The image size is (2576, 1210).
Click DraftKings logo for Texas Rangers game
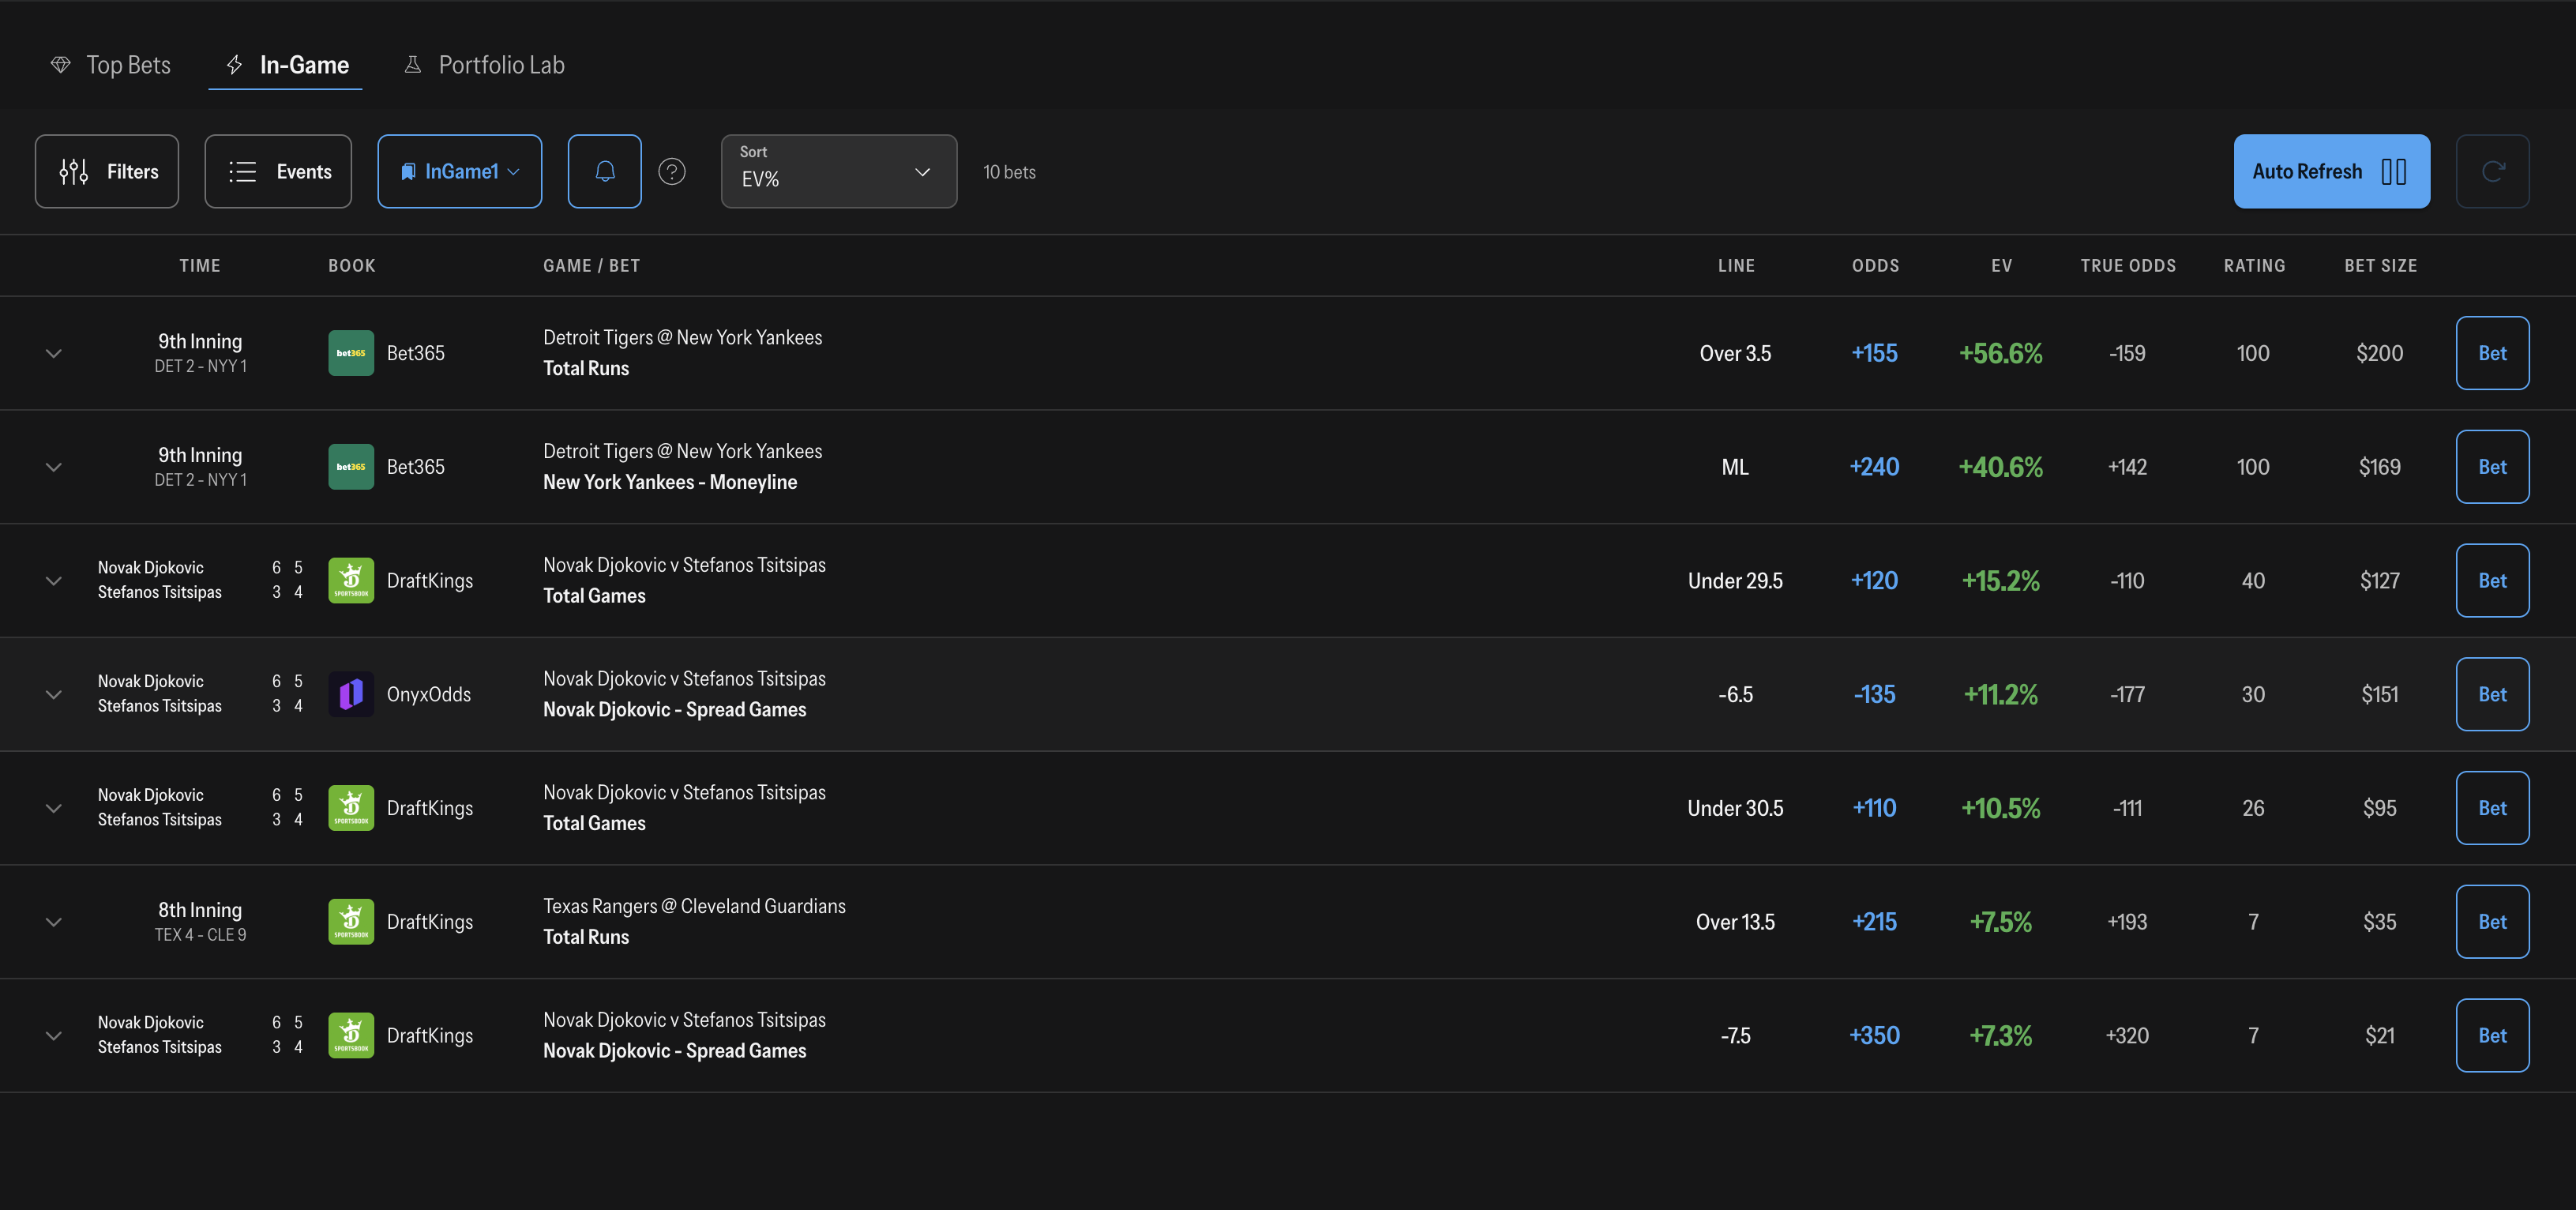351,922
